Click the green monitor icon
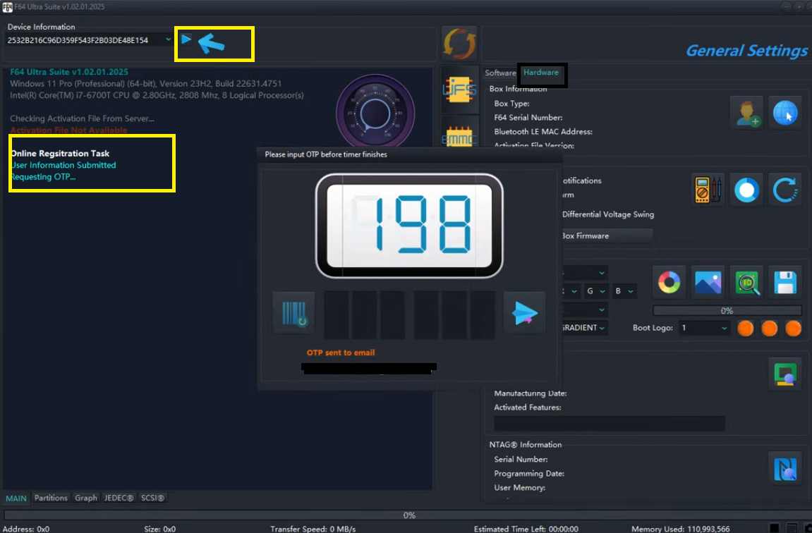The width and height of the screenshot is (812, 533). click(x=785, y=374)
